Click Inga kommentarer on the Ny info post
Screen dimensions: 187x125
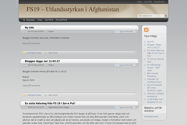click(x=126, y=32)
